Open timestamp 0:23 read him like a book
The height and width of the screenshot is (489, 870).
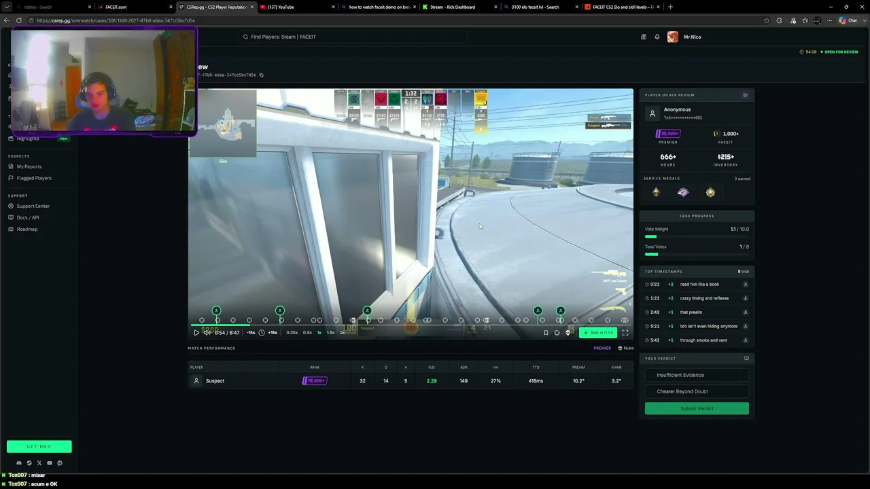coord(697,285)
